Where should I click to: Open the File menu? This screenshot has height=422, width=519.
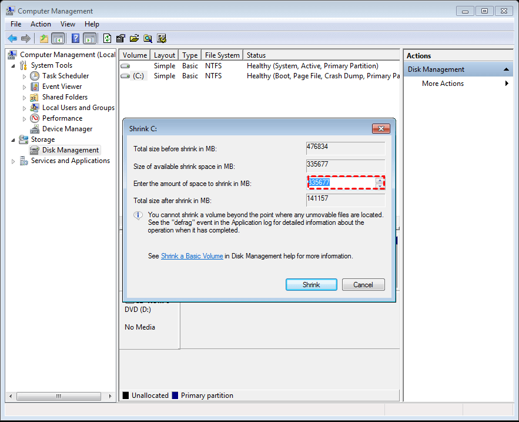click(x=16, y=24)
